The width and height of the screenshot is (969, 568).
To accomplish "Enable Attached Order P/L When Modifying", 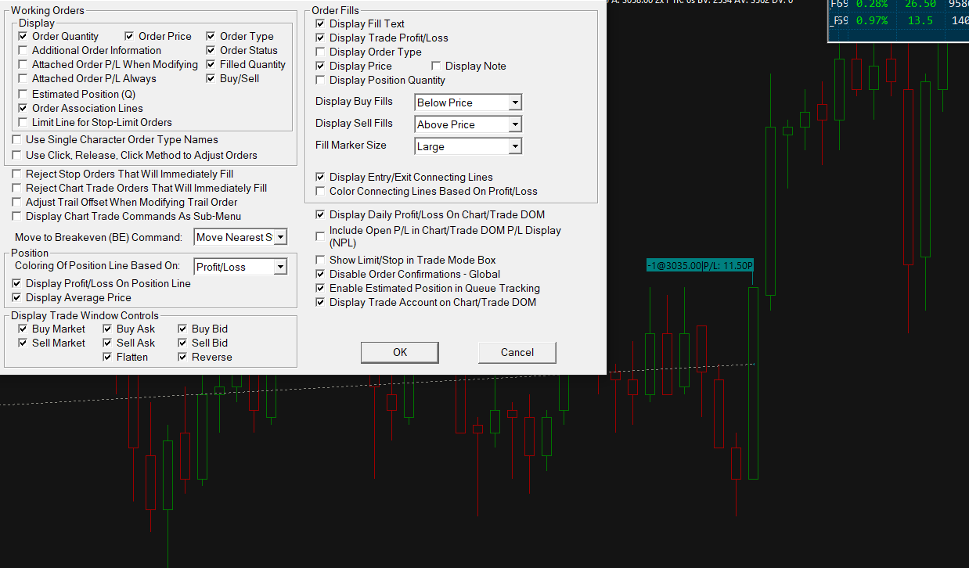I will pos(23,65).
